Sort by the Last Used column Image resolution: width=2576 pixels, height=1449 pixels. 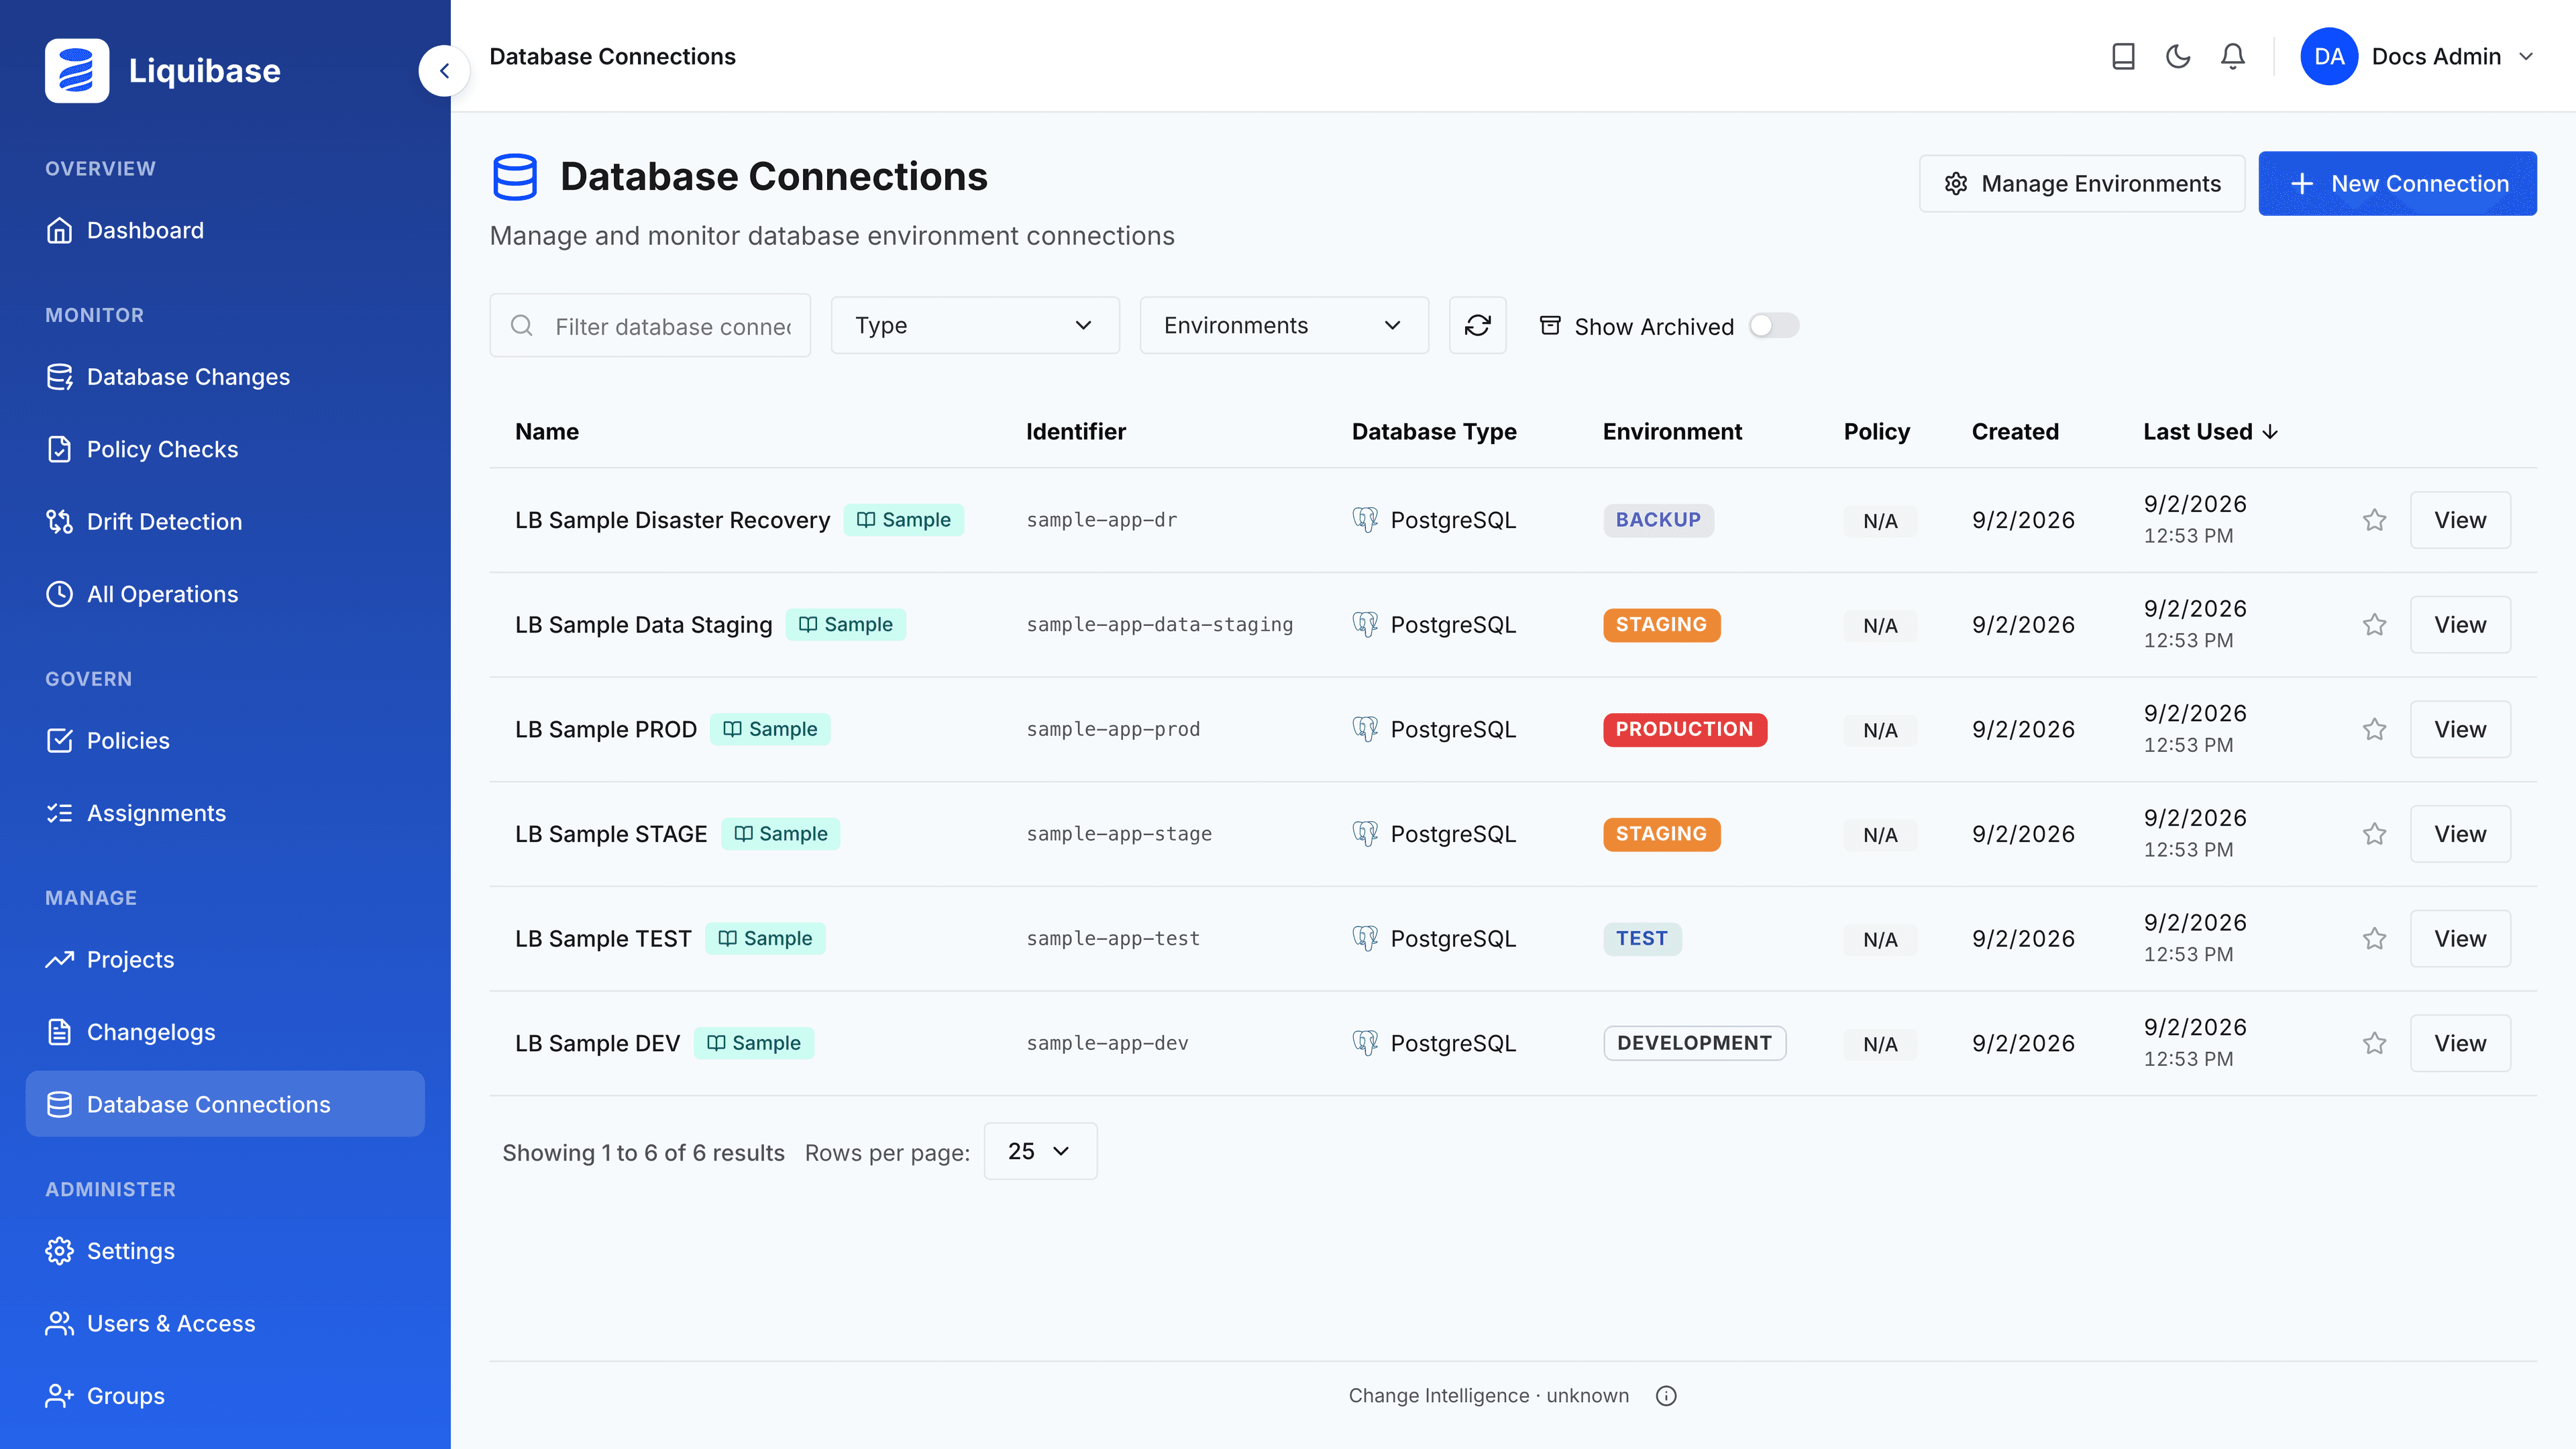[x=2210, y=432]
